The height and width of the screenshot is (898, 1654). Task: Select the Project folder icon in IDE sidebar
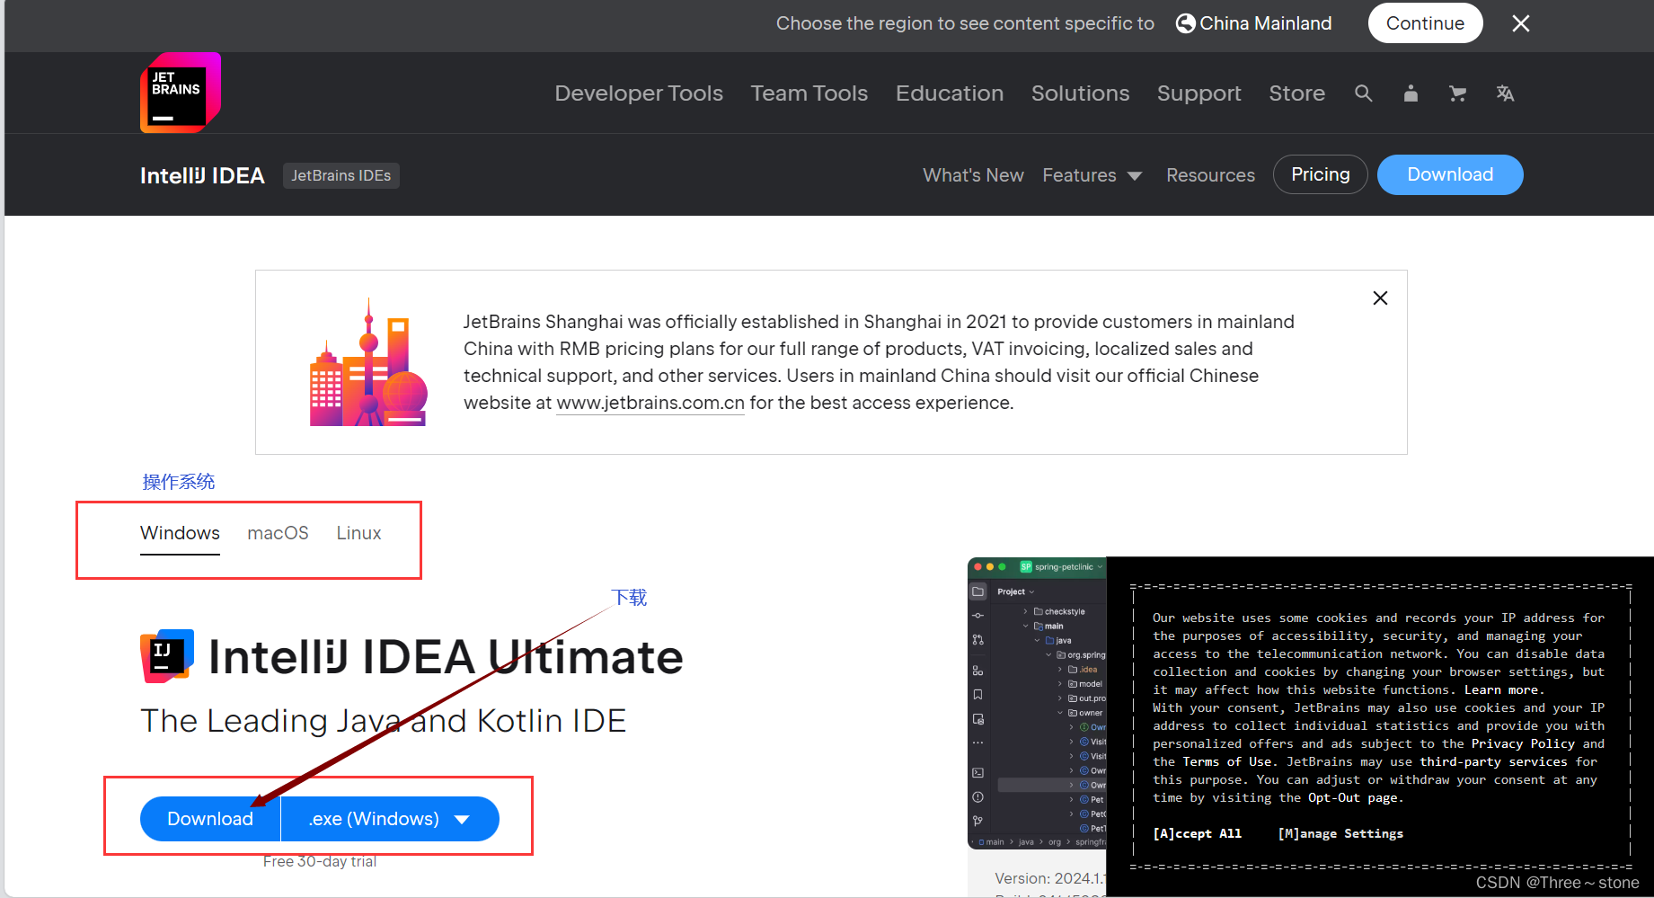[x=978, y=591]
